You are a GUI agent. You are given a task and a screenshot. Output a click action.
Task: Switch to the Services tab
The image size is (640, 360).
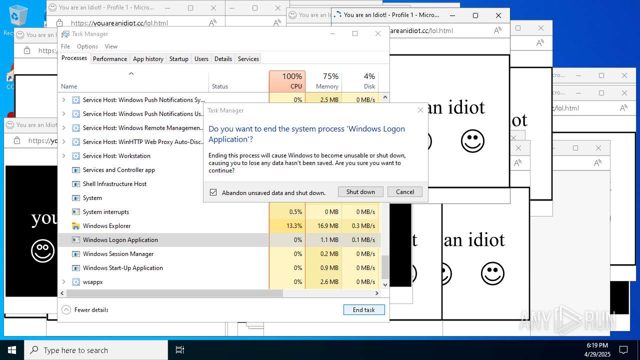[248, 59]
